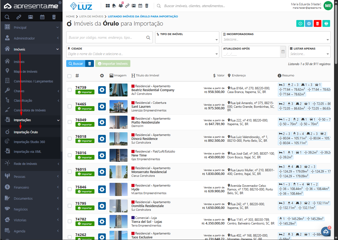The width and height of the screenshot is (338, 240).
Task: Click the red trash button near the title
Action: coord(317,23)
